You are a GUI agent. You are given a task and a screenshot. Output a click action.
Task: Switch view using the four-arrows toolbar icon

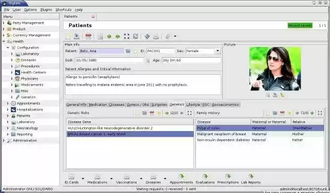pyautogui.click(x=126, y=36)
